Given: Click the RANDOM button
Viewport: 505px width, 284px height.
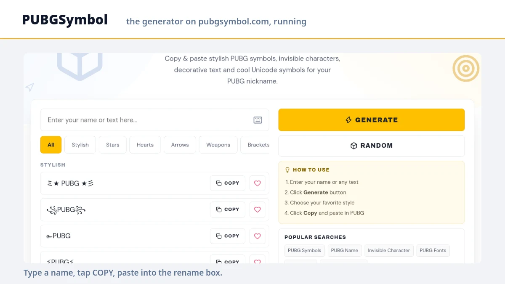Looking at the screenshot, I should pyautogui.click(x=371, y=146).
